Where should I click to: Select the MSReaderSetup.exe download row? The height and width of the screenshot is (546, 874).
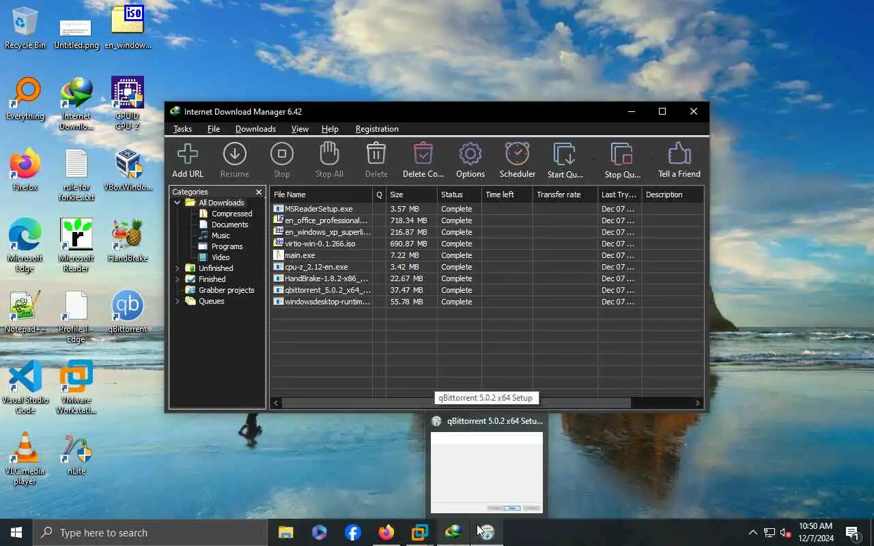coord(487,209)
